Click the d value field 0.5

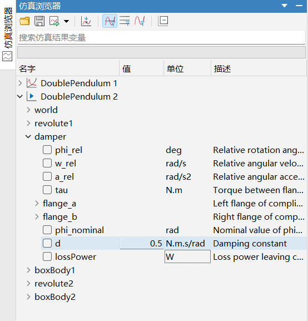click(x=142, y=244)
